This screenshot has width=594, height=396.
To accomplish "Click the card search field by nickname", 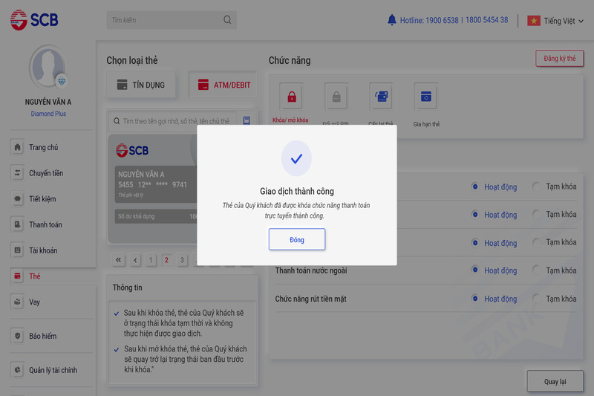I will [172, 121].
